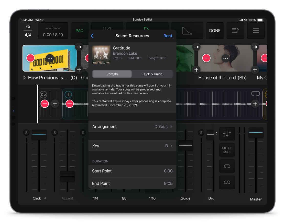Toggle the PAD button in the toolbar
This screenshot has width=285, height=223.
(80, 31)
